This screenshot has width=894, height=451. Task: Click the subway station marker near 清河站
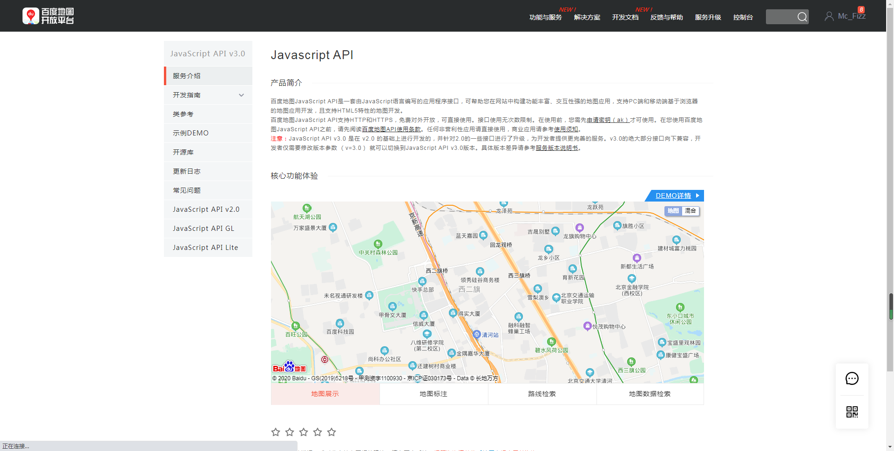coord(476,334)
